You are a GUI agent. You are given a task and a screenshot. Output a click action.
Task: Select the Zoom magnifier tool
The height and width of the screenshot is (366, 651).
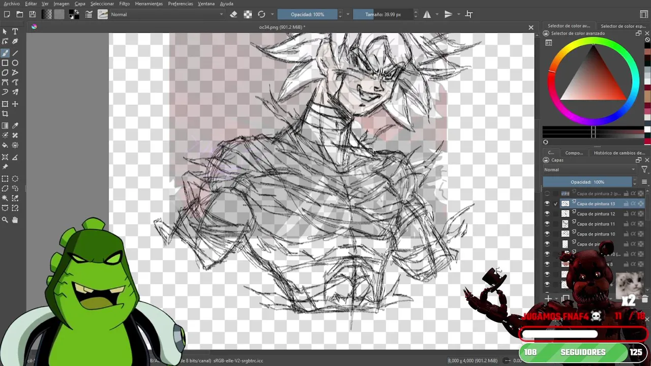point(5,220)
